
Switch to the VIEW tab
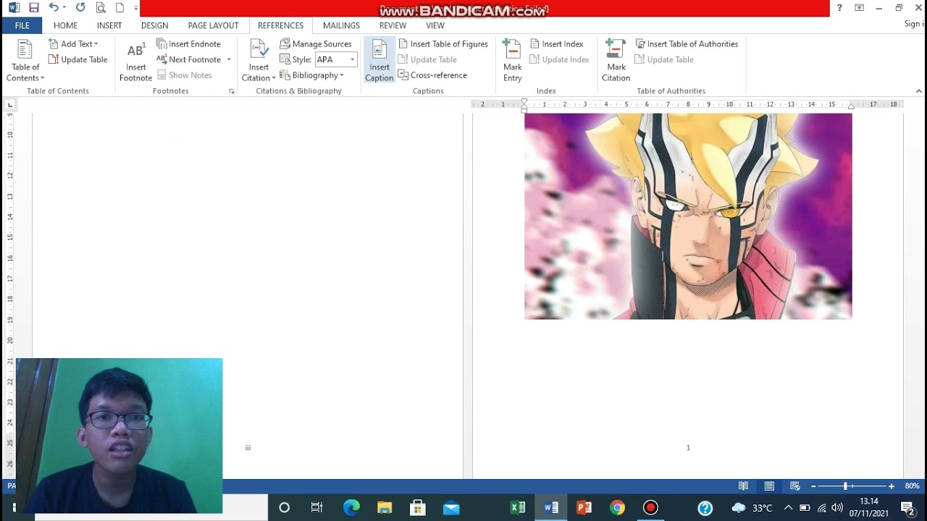coord(435,25)
